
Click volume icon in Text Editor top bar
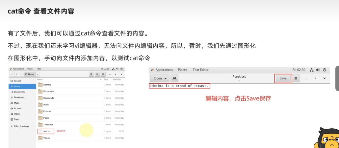[x=318, y=70]
